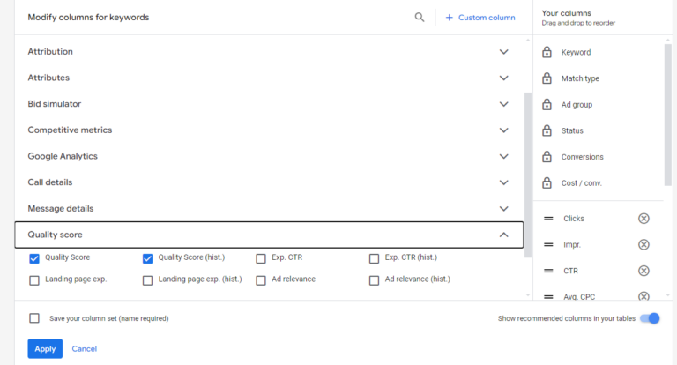Uncheck the Quality Score (hist.) checkbox
Screen dimensions: 677x365
148,258
